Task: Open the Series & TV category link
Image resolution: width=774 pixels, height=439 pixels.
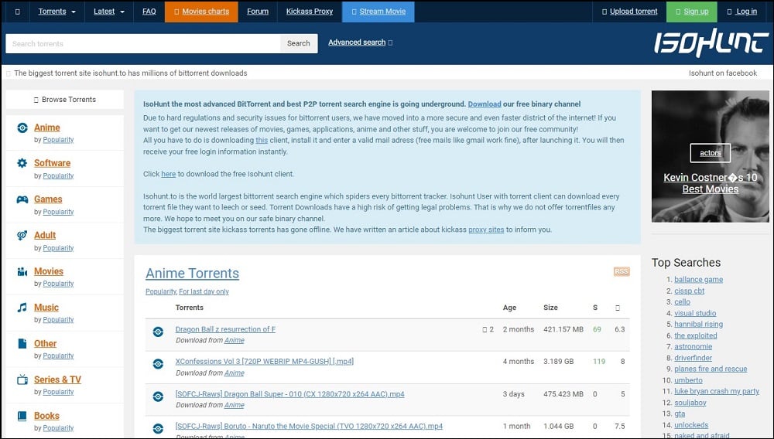Action: (x=57, y=379)
